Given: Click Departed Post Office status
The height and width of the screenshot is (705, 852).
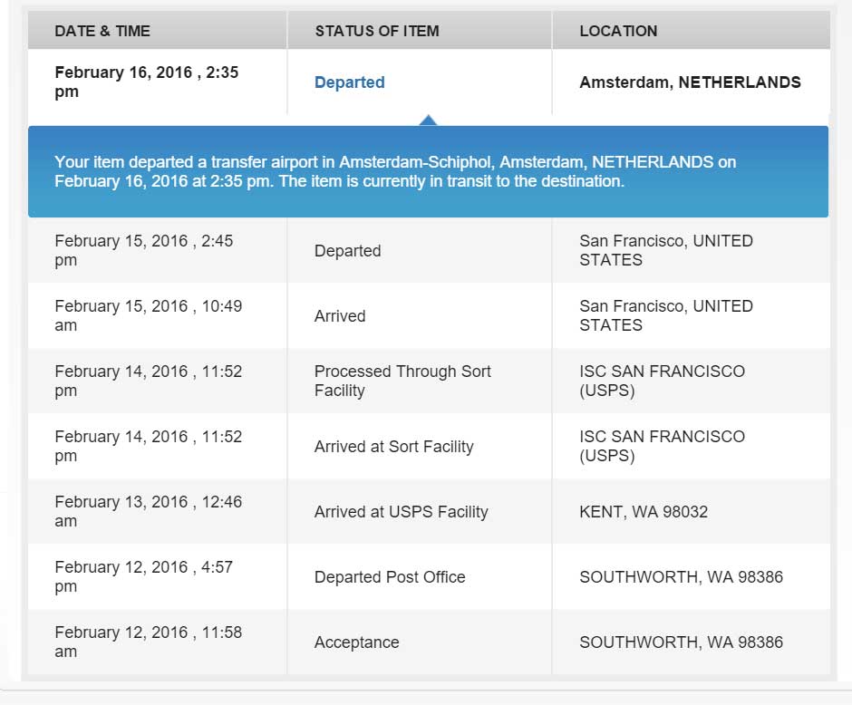Looking at the screenshot, I should point(390,577).
